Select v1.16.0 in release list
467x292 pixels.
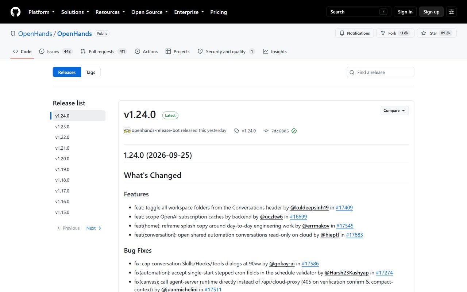pos(79,201)
